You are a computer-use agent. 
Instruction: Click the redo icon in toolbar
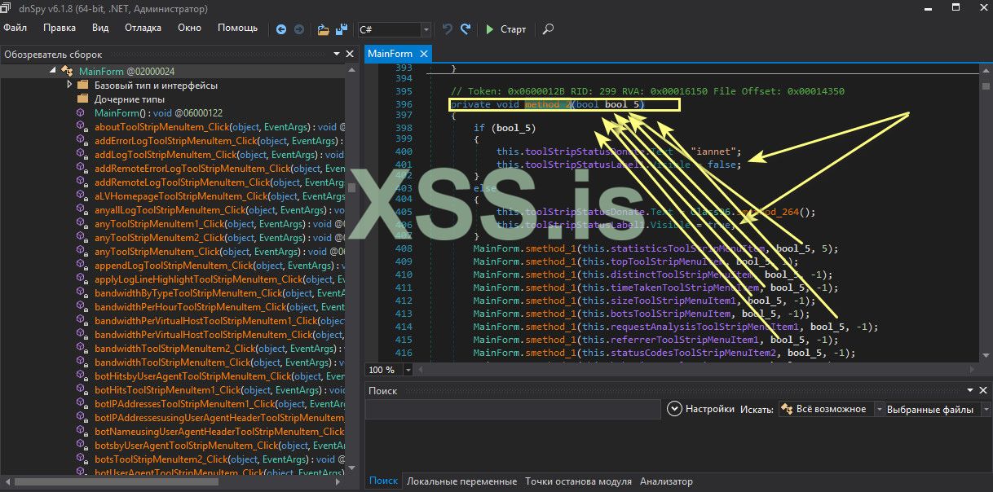466,29
